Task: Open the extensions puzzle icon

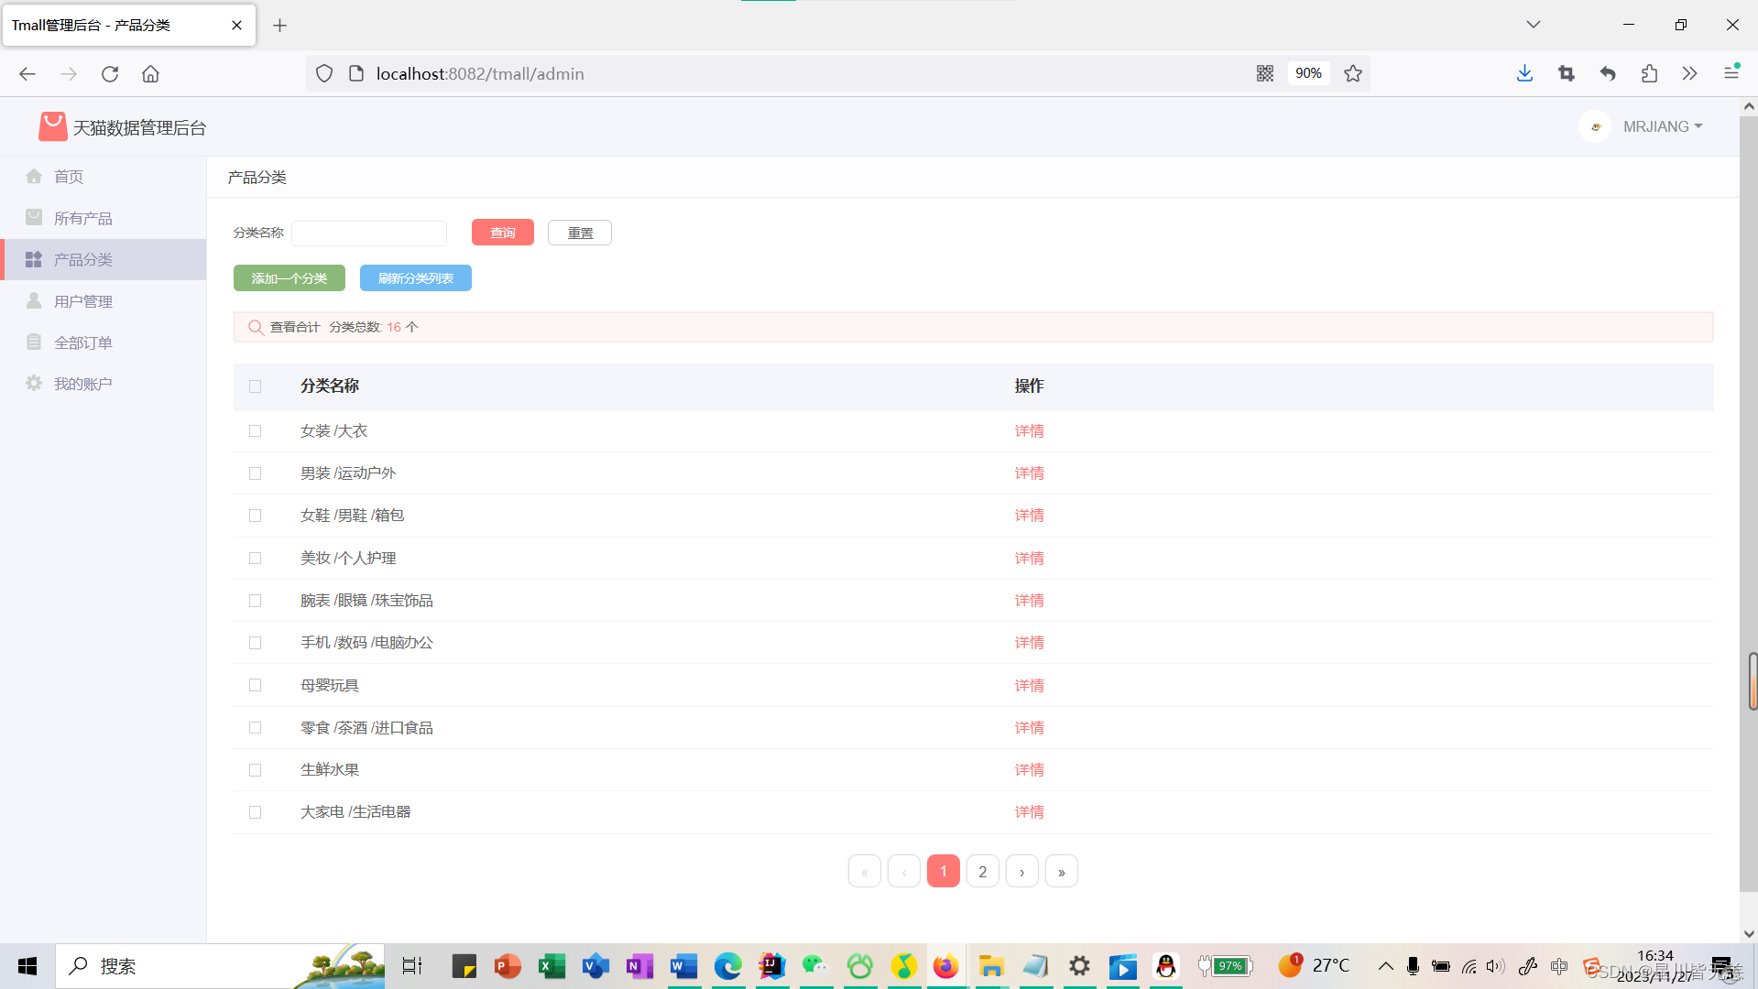Action: pyautogui.click(x=1649, y=73)
